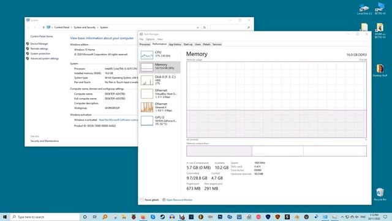Switch to the Details tab
Image resolution: width=392 pixels, height=221 pixels.
tap(206, 44)
